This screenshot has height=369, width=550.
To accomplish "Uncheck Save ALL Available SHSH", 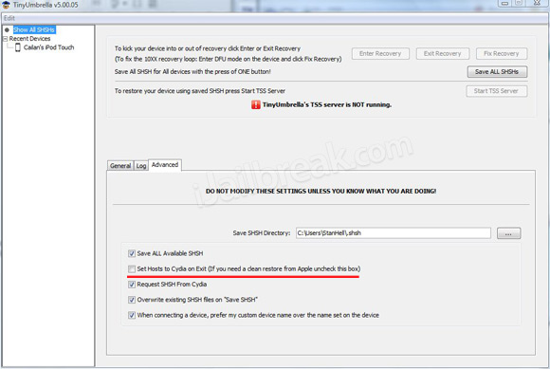I will (132, 253).
